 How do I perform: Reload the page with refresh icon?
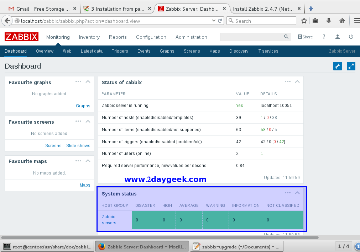click(x=220, y=21)
